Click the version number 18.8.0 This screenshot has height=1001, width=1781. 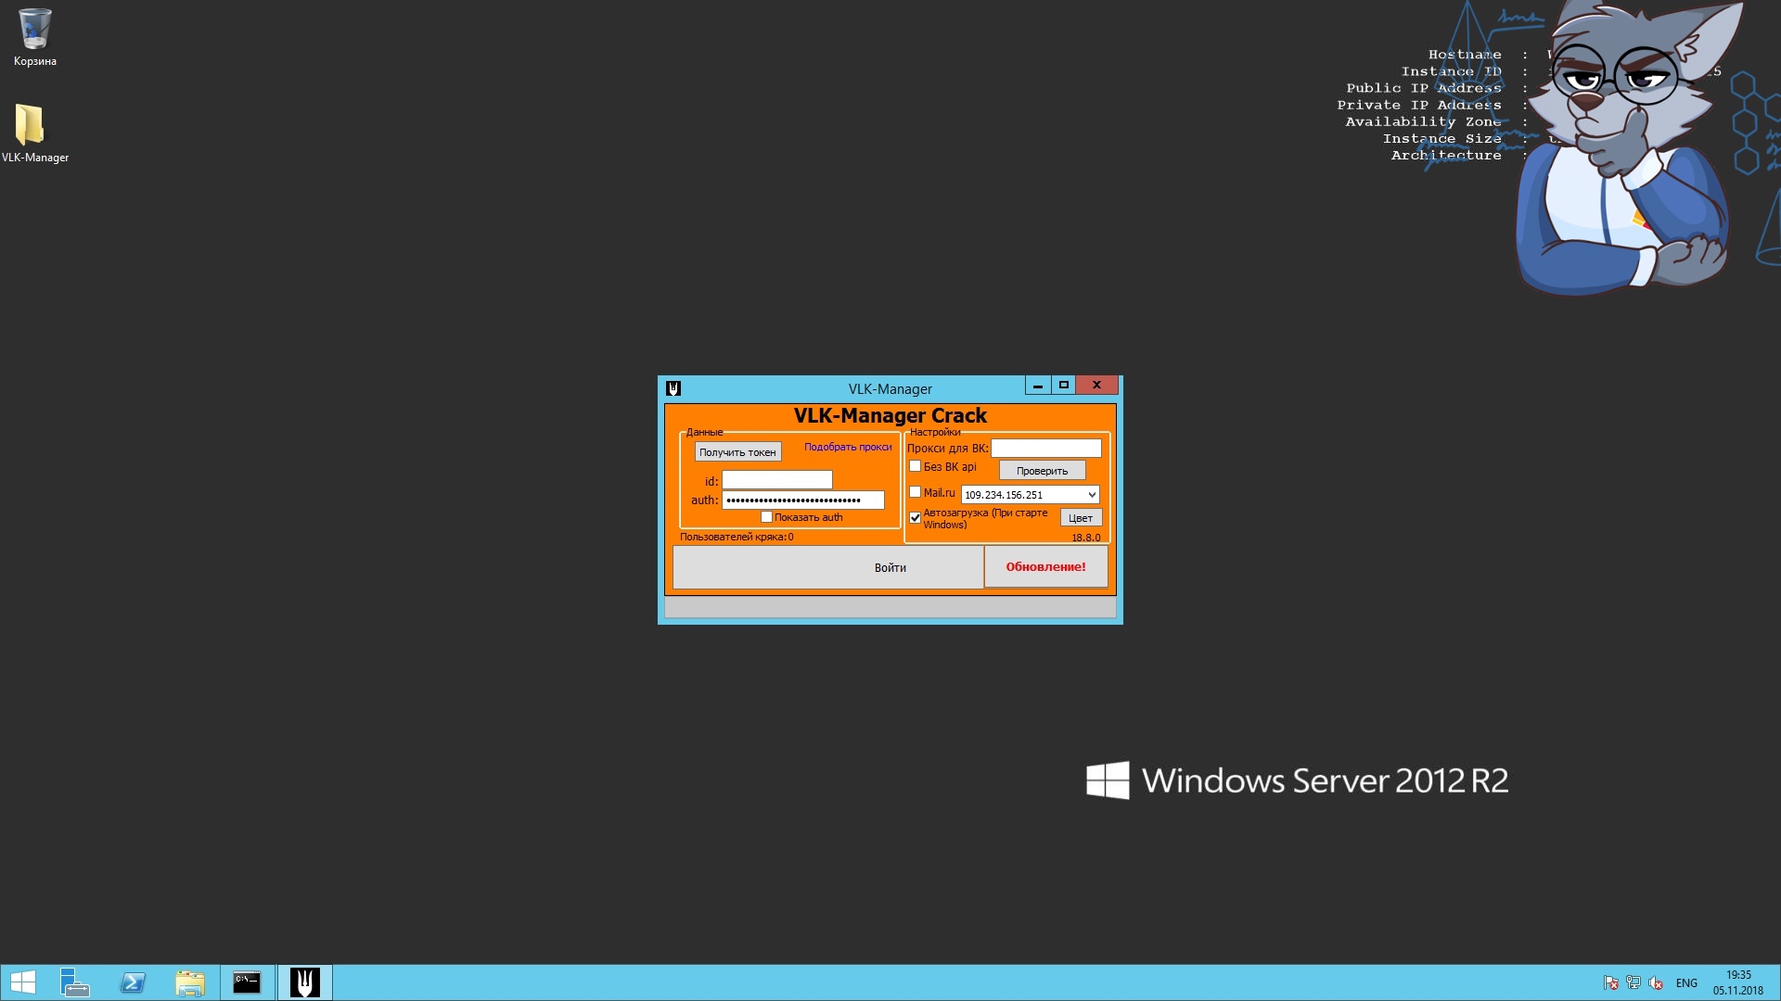[1086, 538]
